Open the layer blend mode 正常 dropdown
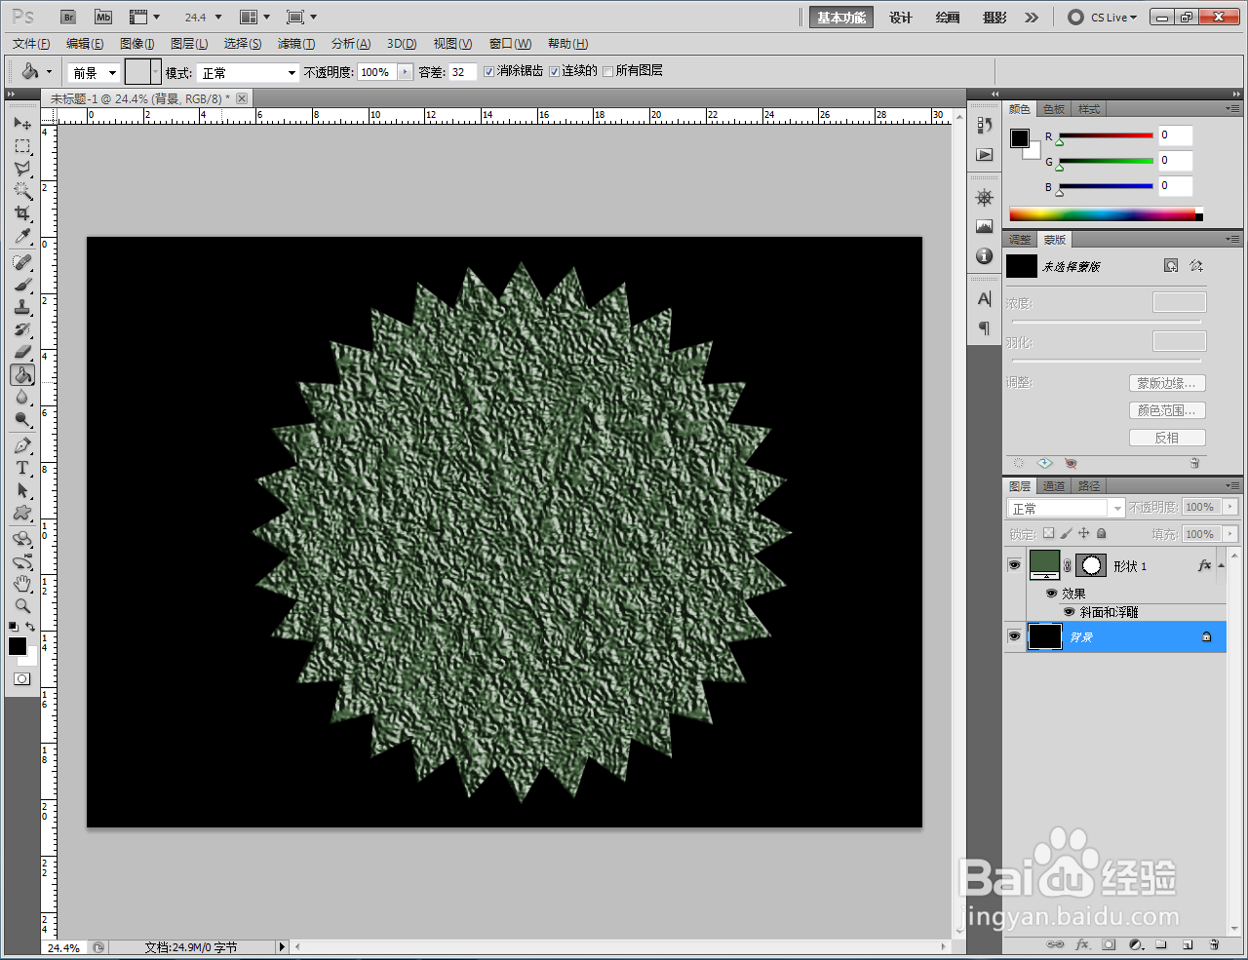Screen dimensions: 1248x960 point(1066,508)
